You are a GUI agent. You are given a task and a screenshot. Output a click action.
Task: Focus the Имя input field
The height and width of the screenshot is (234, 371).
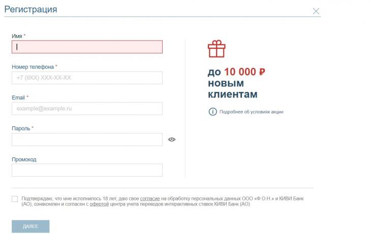point(87,47)
